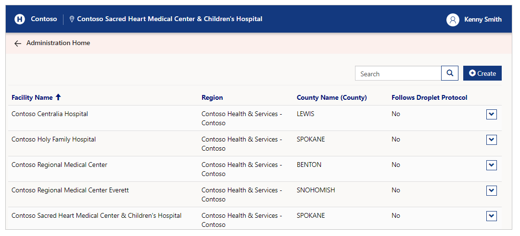Click the sort arrow next to Facility Name
The image size is (520, 236).
point(58,97)
